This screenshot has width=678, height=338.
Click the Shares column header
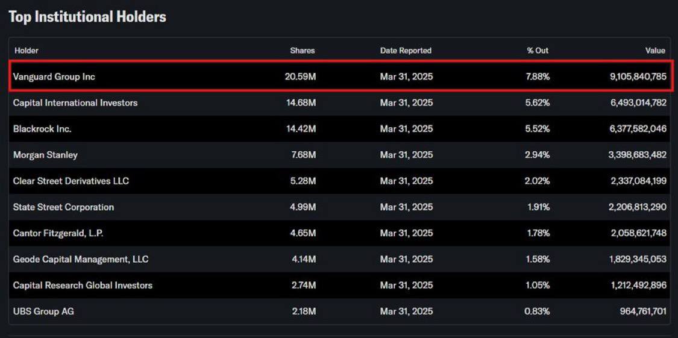click(303, 51)
